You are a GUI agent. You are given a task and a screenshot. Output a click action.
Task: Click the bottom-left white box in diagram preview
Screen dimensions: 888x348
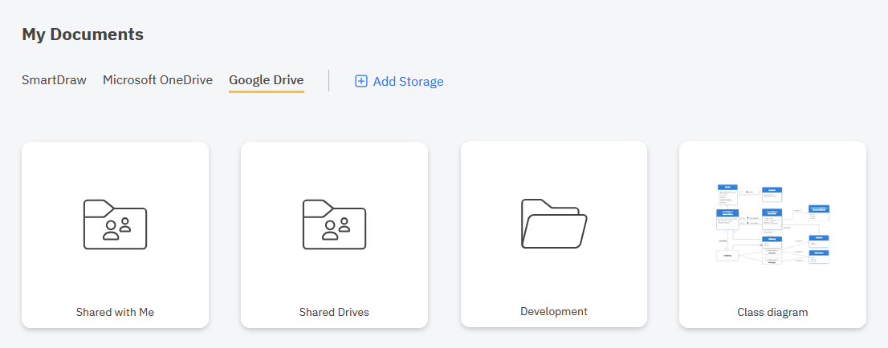point(727,255)
